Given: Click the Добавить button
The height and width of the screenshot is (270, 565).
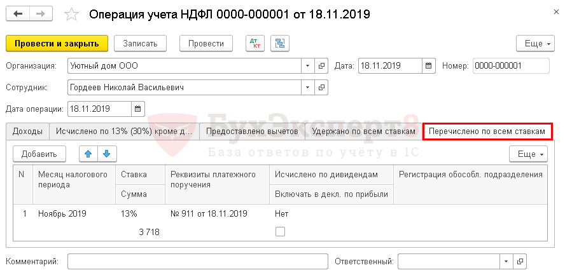Looking at the screenshot, I should point(39,154).
